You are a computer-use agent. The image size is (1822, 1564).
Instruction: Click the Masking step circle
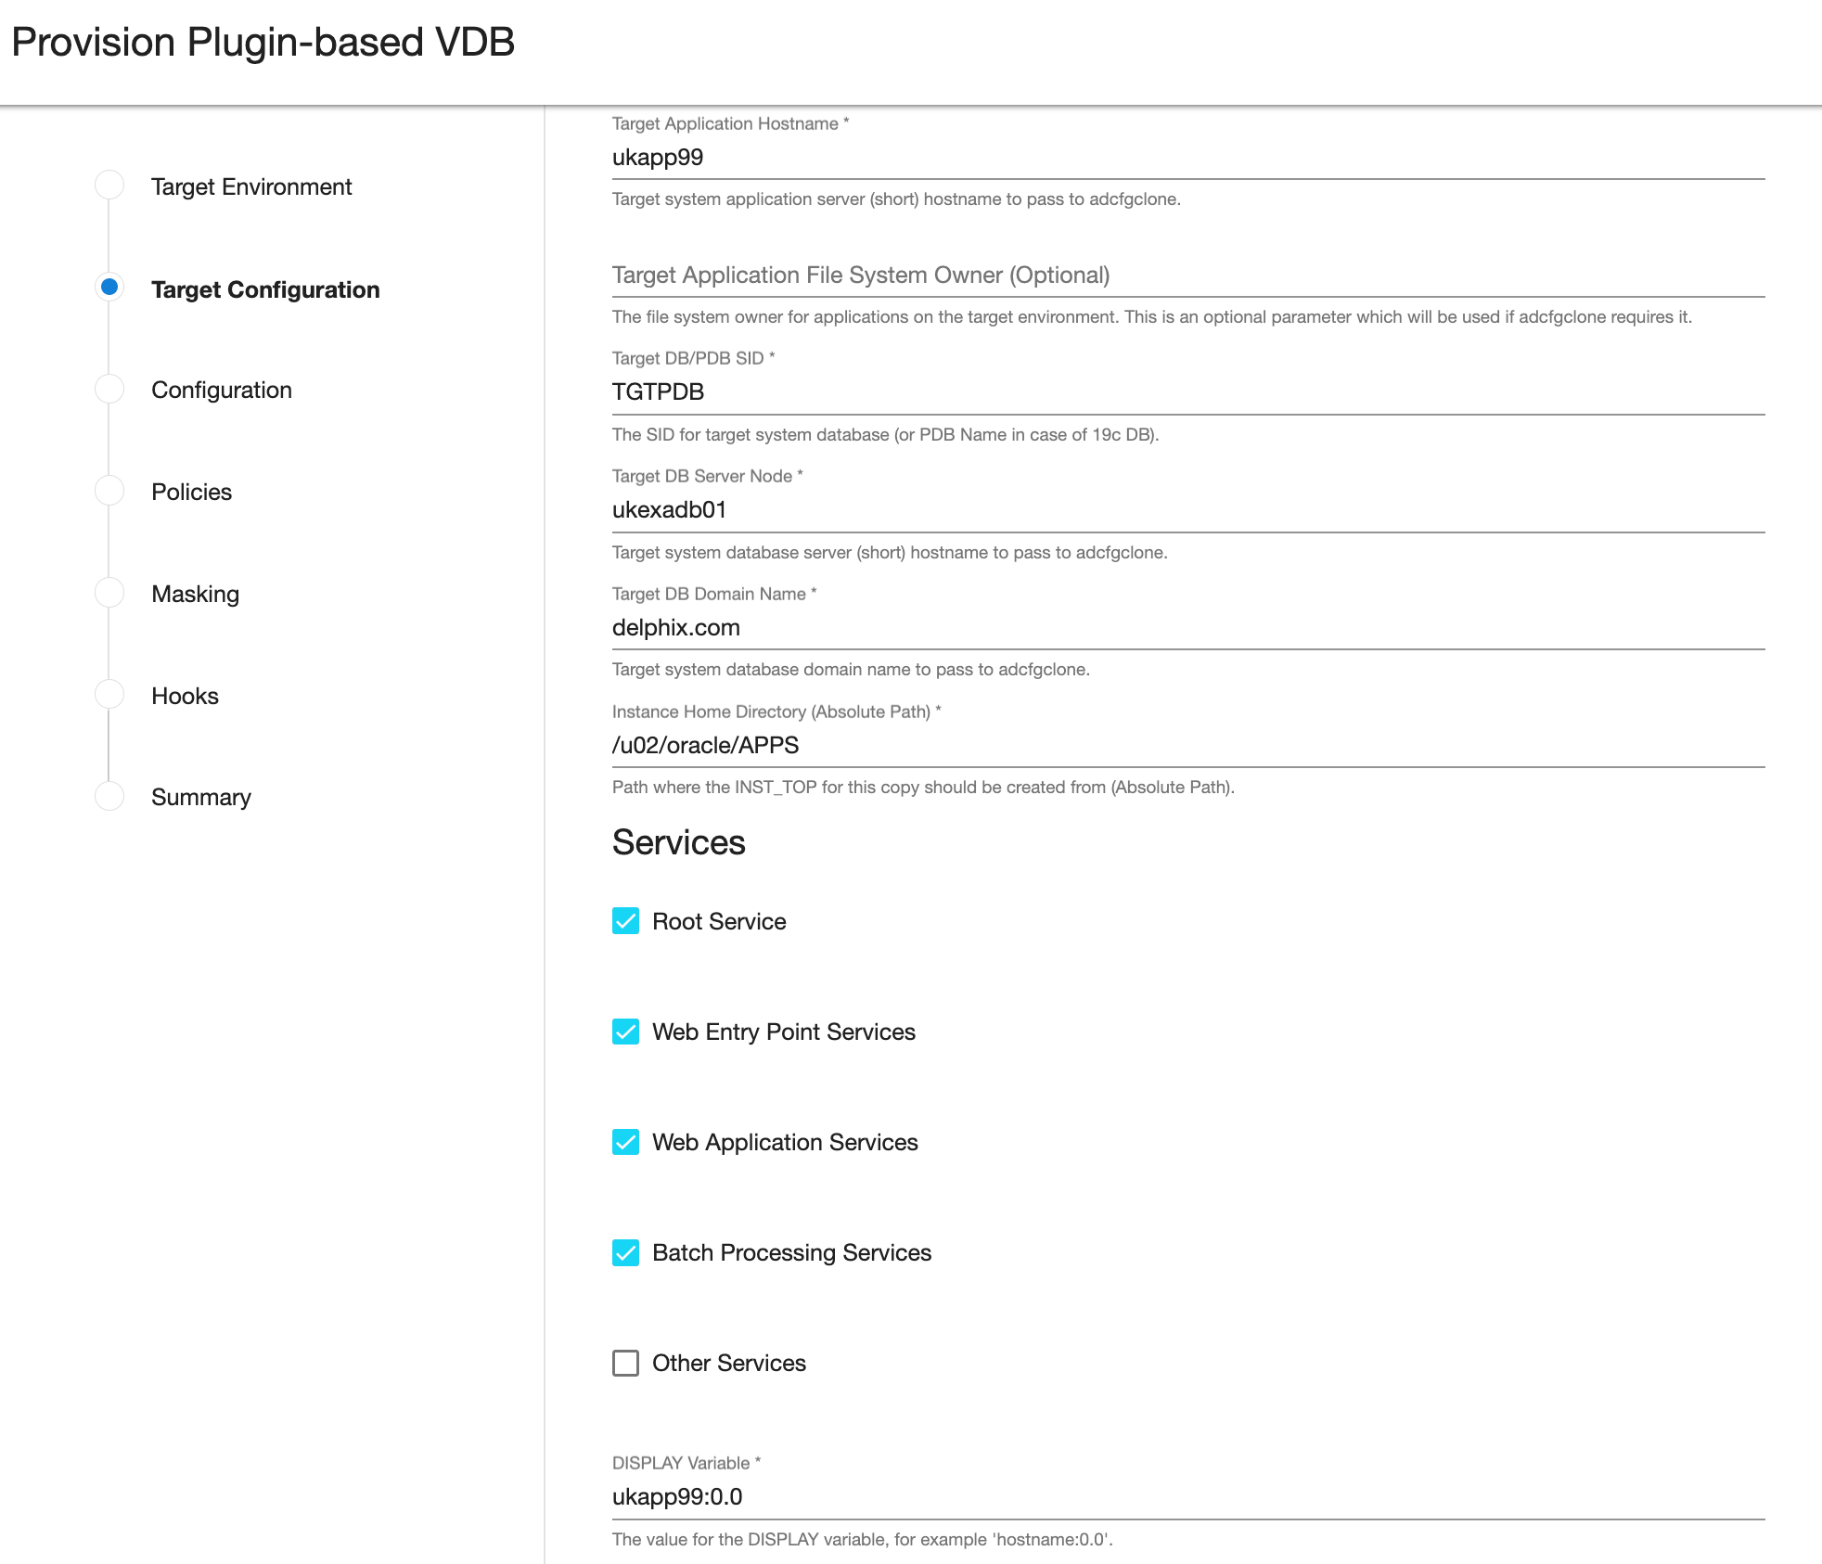pos(109,593)
